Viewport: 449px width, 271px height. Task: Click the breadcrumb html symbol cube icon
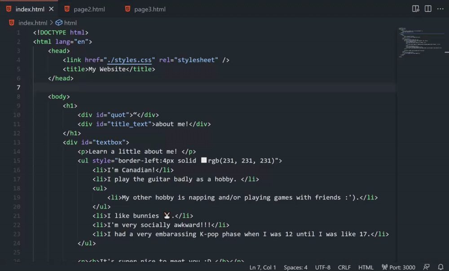(59, 22)
